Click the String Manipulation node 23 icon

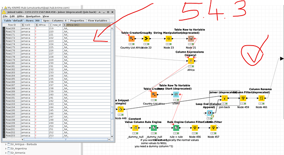click(x=169, y=39)
